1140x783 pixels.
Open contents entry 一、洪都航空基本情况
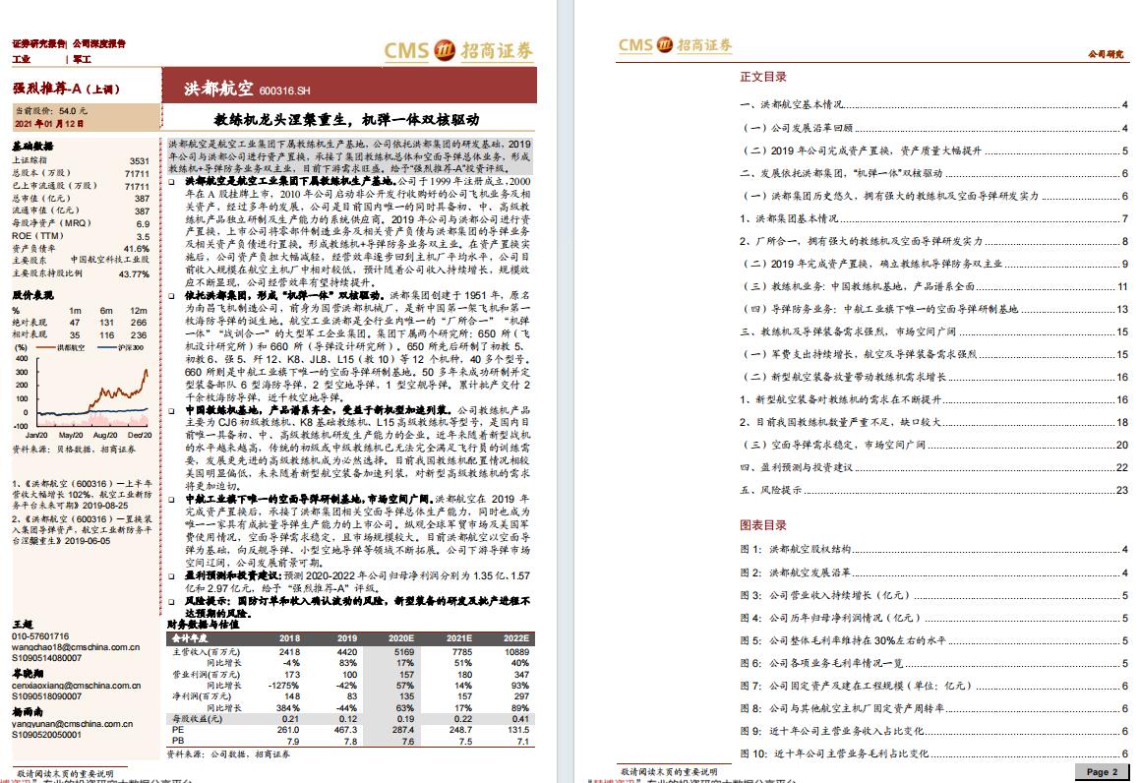[x=933, y=104]
